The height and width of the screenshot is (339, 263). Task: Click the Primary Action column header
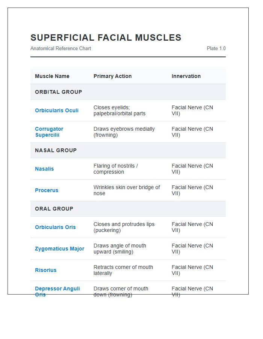point(112,76)
